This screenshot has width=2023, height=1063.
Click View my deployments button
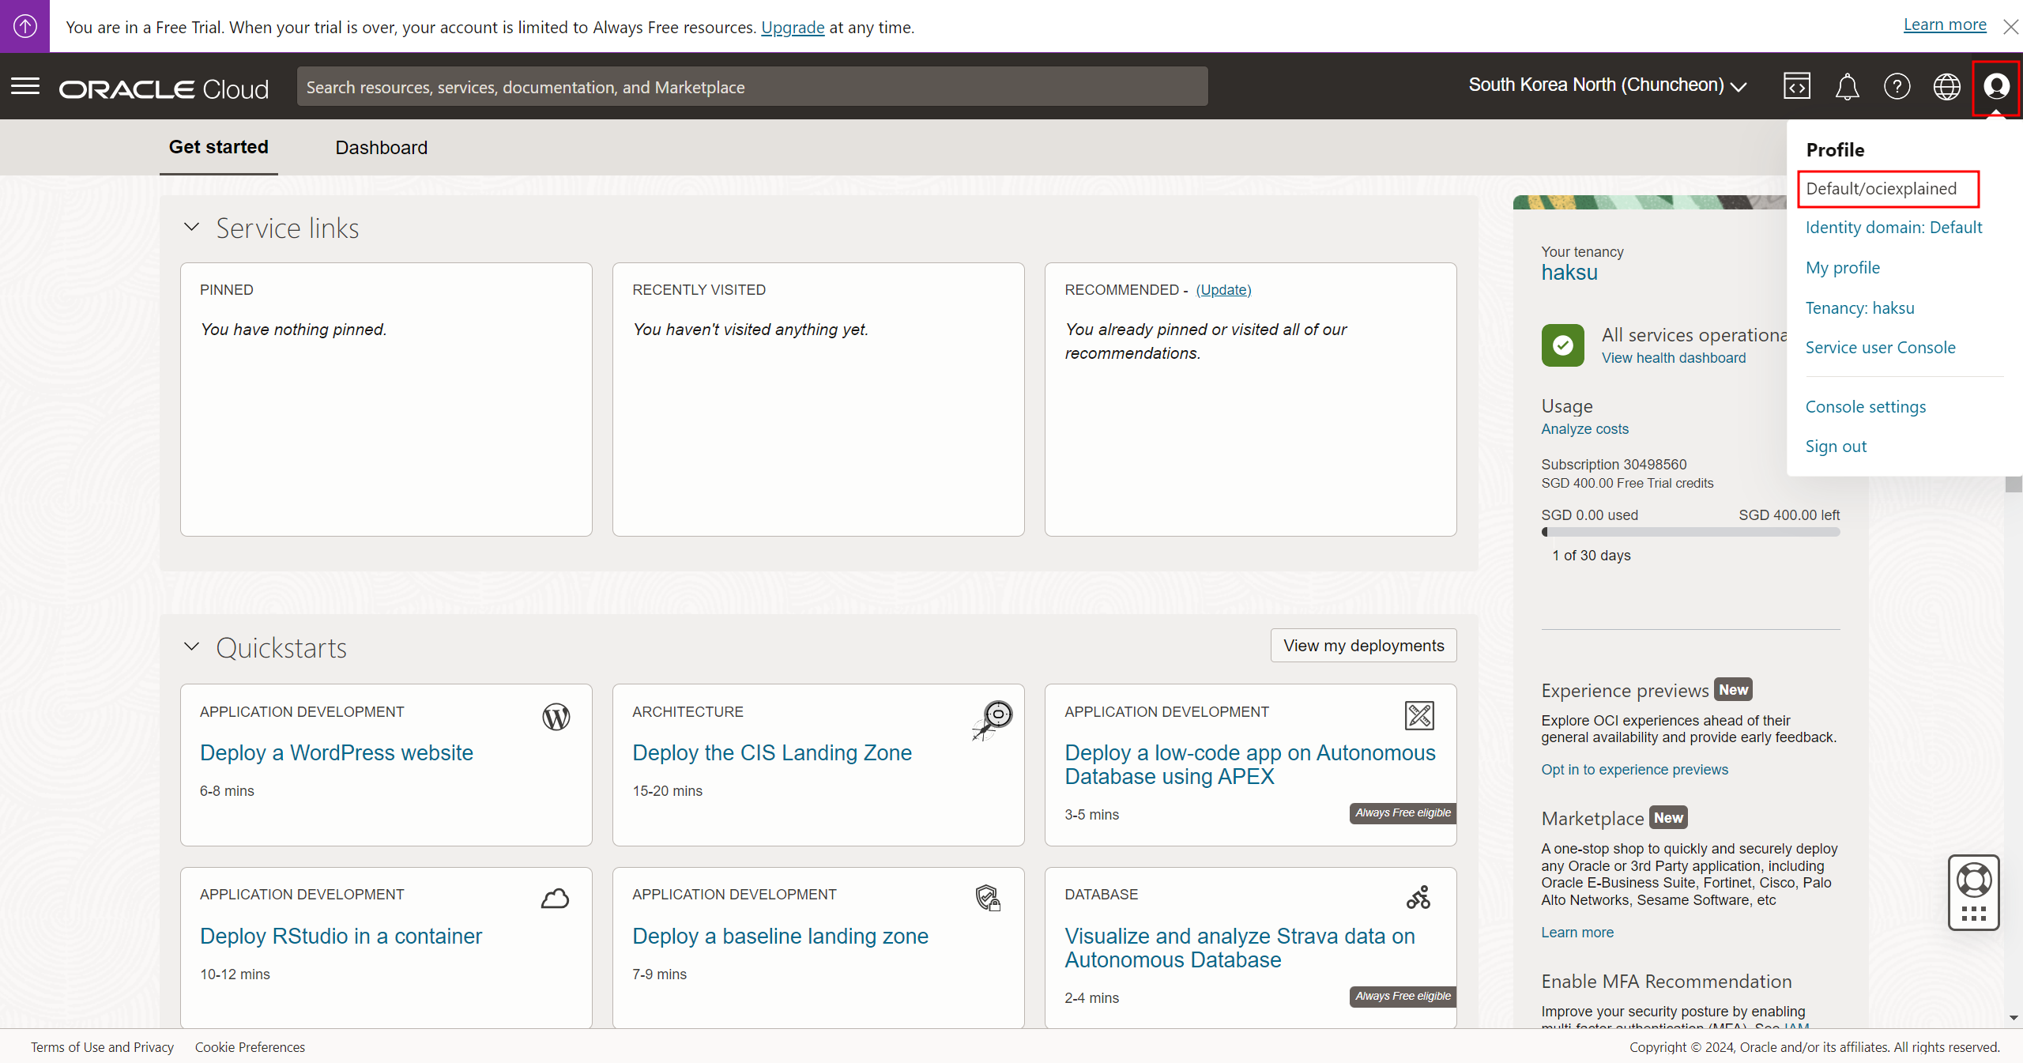[x=1363, y=646]
